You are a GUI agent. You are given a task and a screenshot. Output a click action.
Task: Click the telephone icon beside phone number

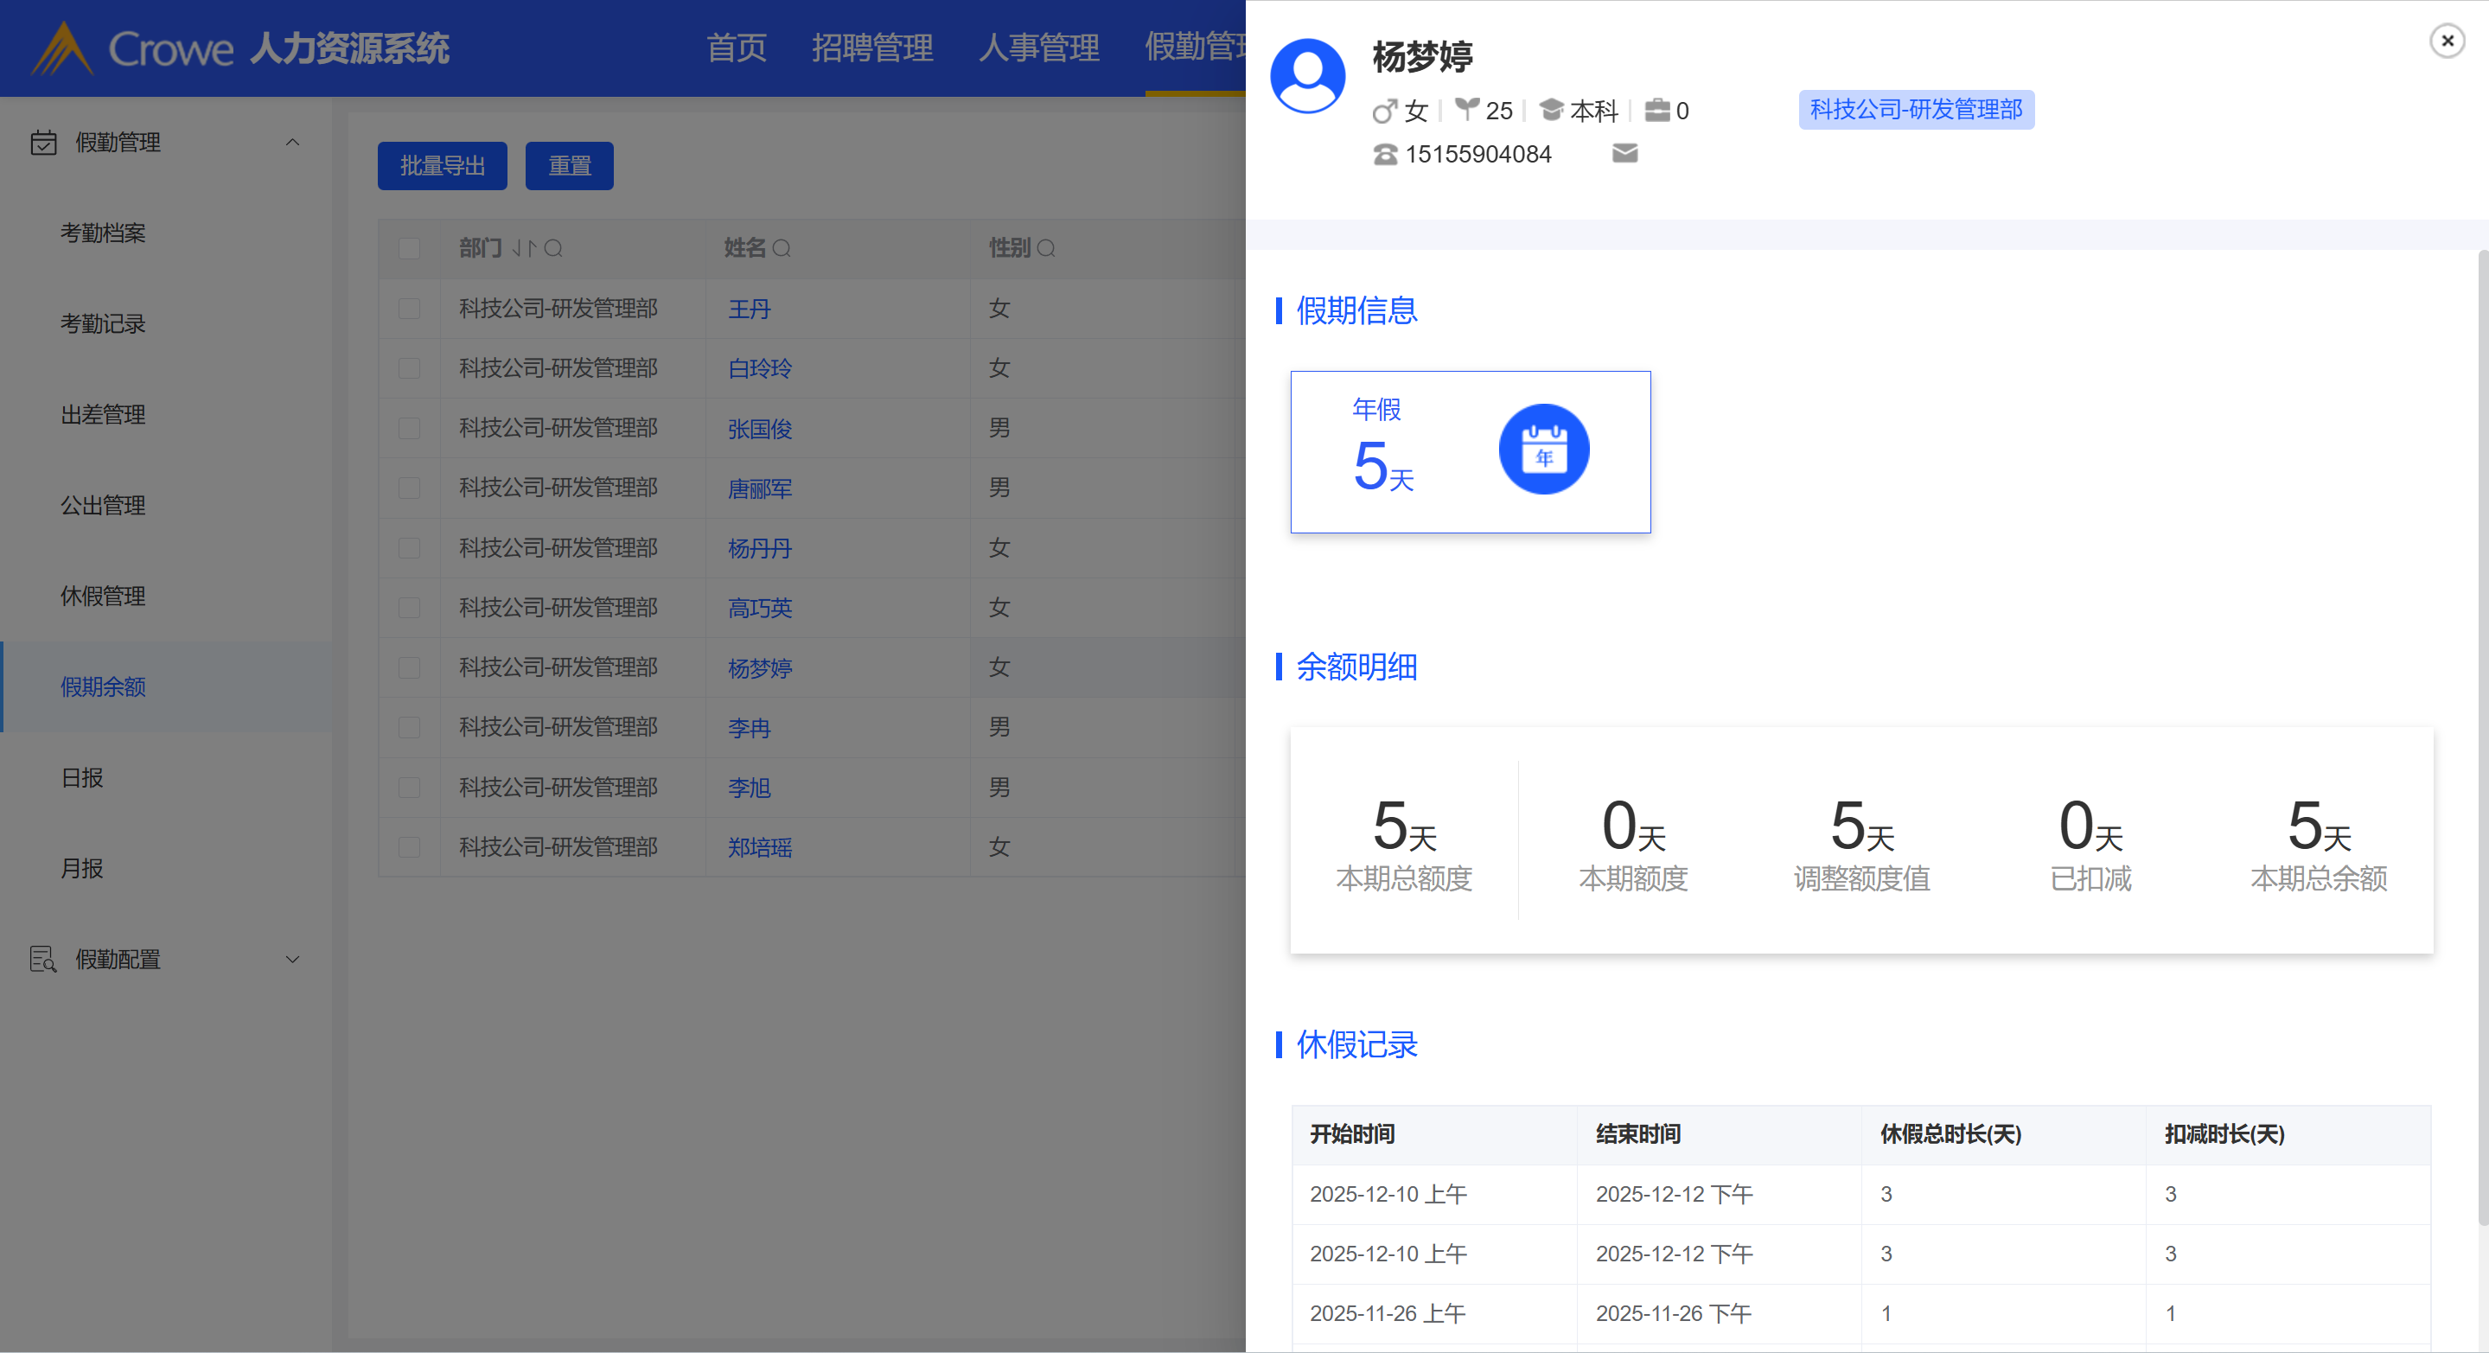pos(1385,155)
